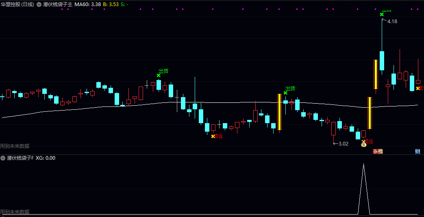Click the XG: 0.00 value
Image resolution: width=424 pixels, height=217 pixels.
click(46, 158)
